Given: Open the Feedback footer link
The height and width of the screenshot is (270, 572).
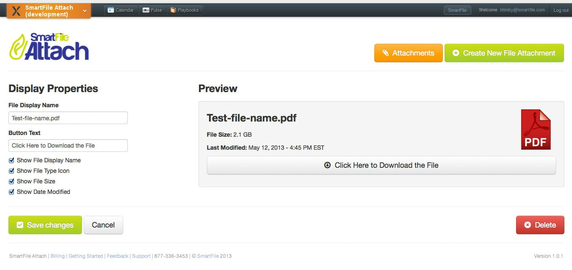Looking at the screenshot, I should coord(118,256).
